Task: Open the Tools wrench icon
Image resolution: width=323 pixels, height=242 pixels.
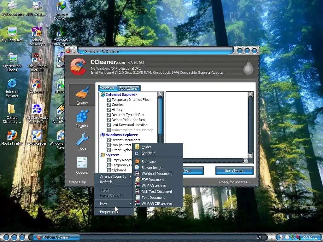Action: click(82, 140)
